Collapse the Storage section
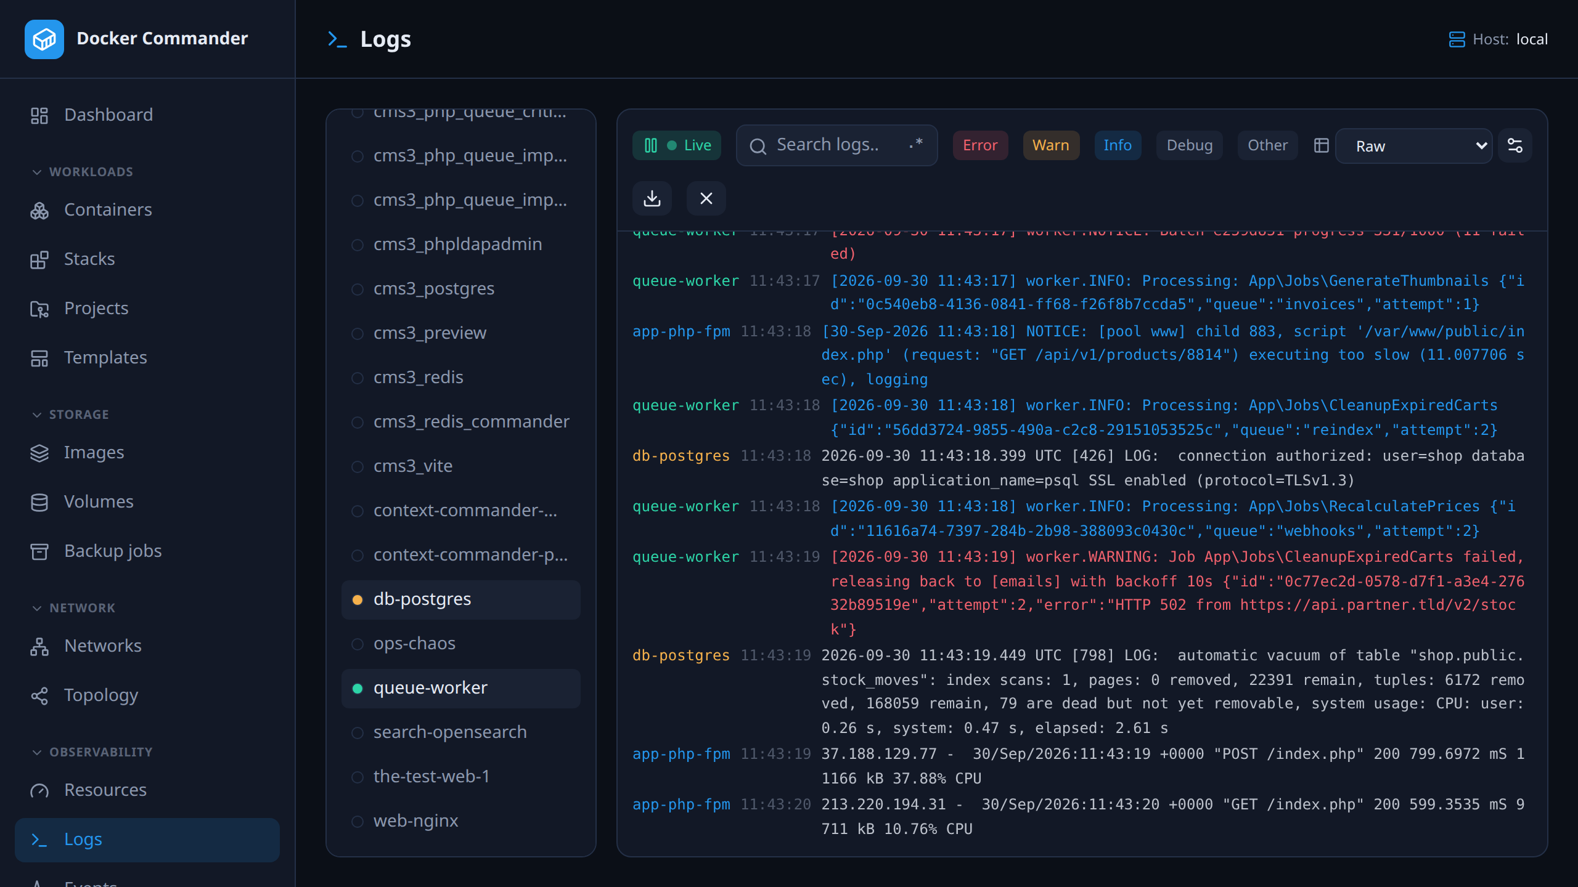This screenshot has width=1578, height=887. [70, 415]
